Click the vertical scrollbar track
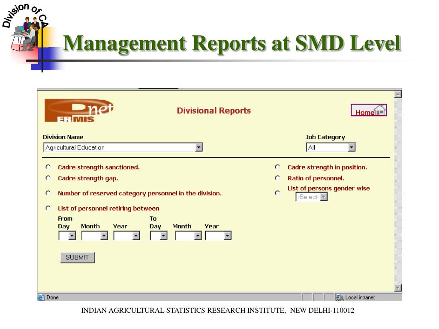This screenshot has width=439, height=329. 398,191
